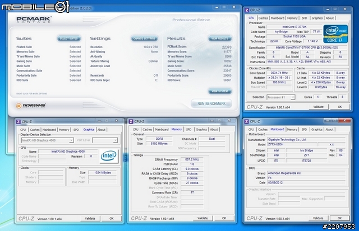
Task: Click Validate in the Graphics window
Action: pyautogui.click(x=90, y=219)
